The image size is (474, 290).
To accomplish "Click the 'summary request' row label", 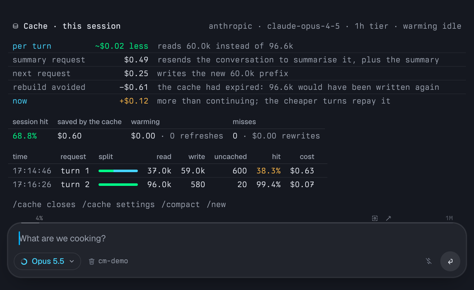I will [x=49, y=60].
